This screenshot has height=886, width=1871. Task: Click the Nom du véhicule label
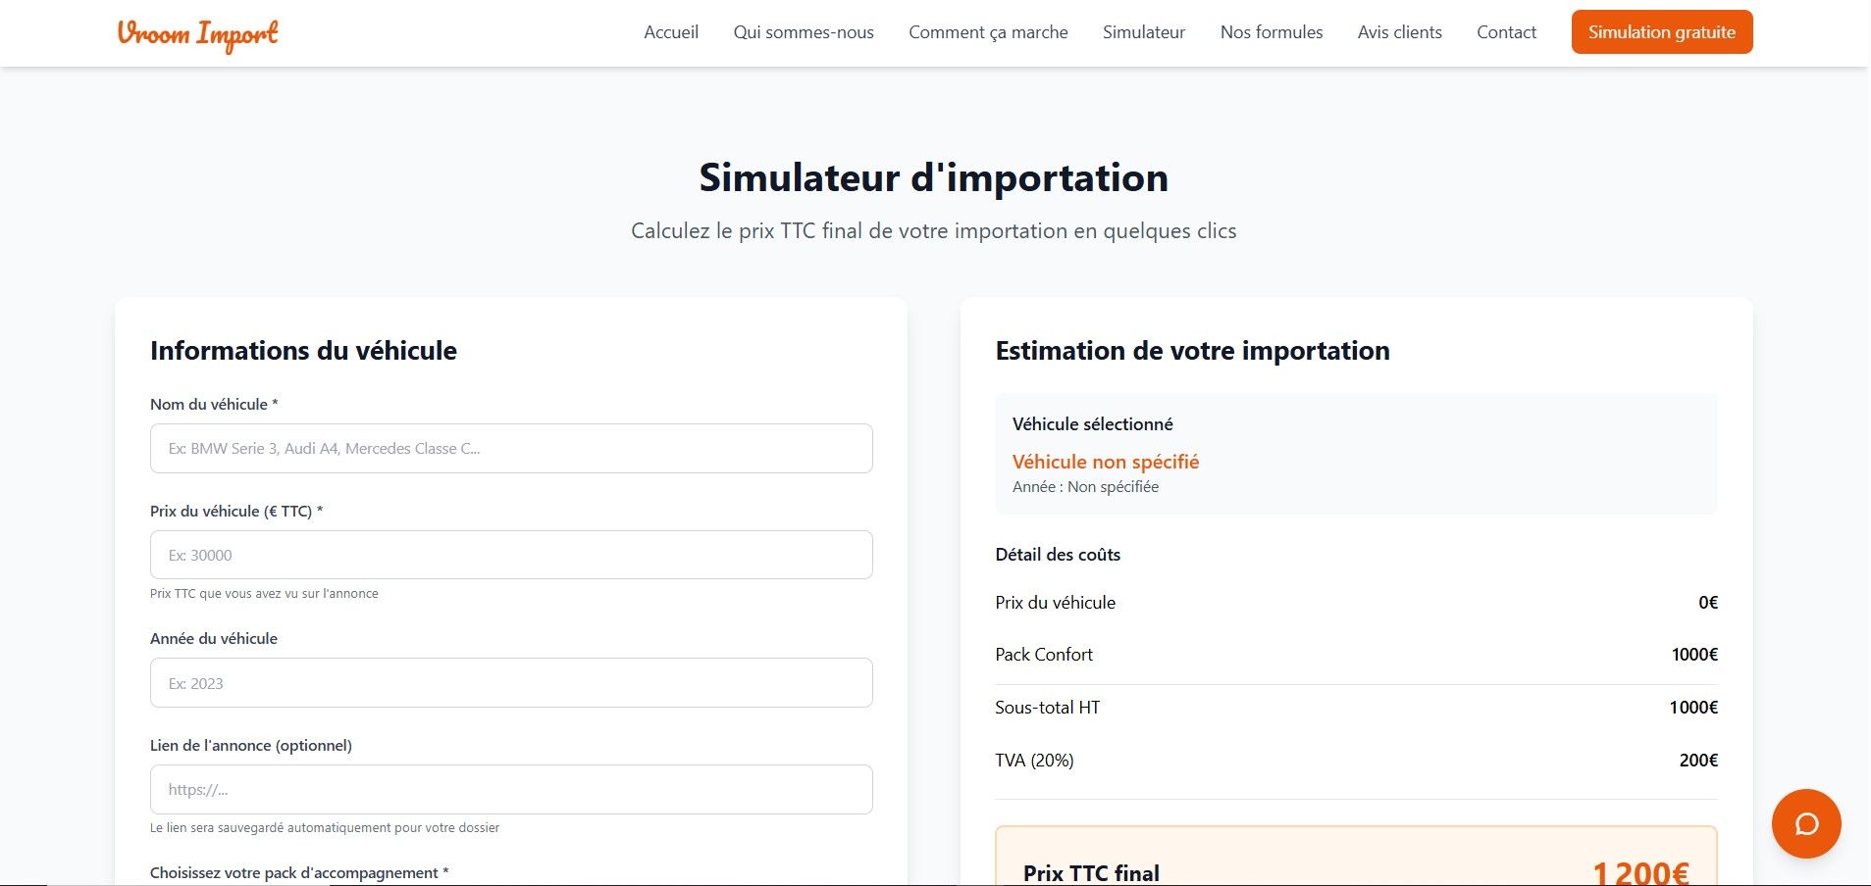coord(214,405)
